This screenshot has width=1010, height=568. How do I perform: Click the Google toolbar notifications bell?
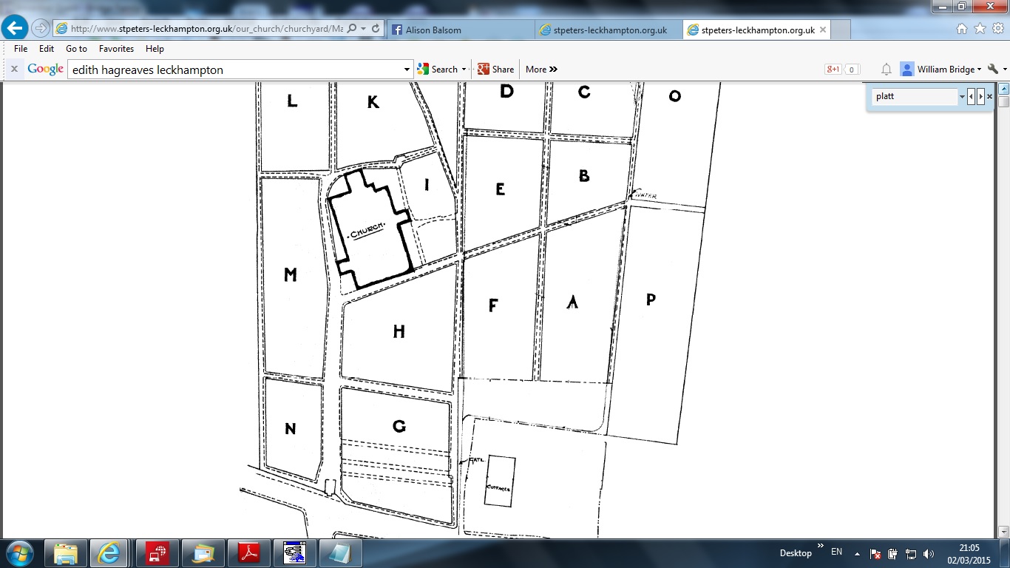(x=886, y=70)
